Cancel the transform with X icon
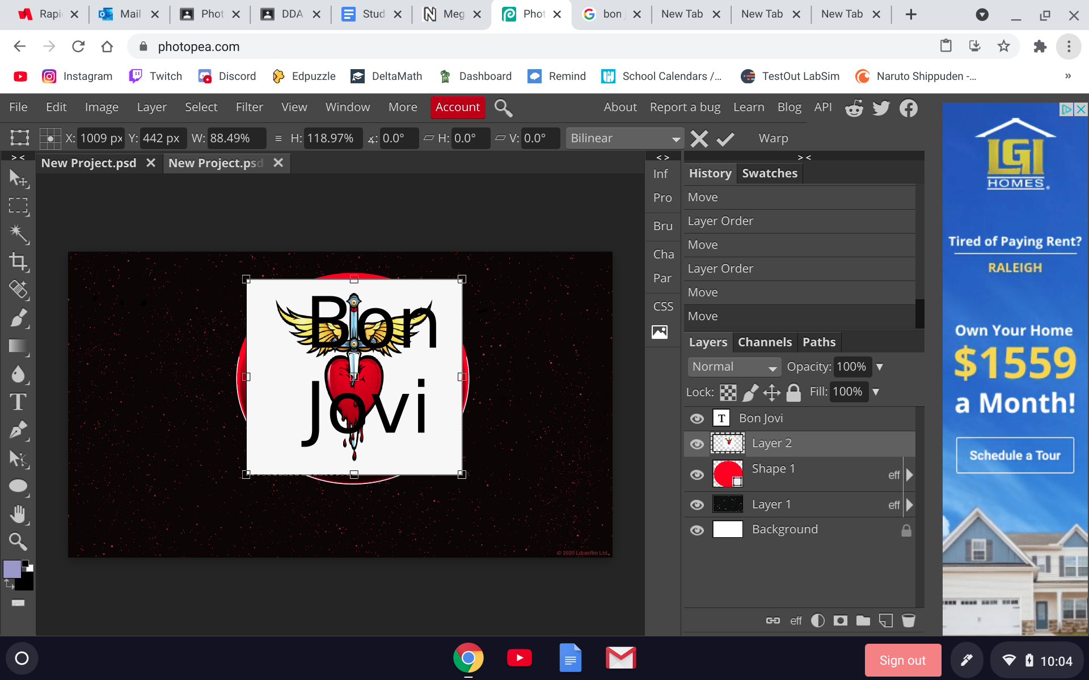This screenshot has width=1089, height=680. (x=699, y=138)
